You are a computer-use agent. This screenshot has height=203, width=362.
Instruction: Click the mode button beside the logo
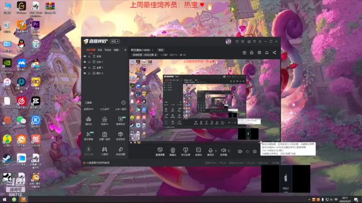coord(115,42)
